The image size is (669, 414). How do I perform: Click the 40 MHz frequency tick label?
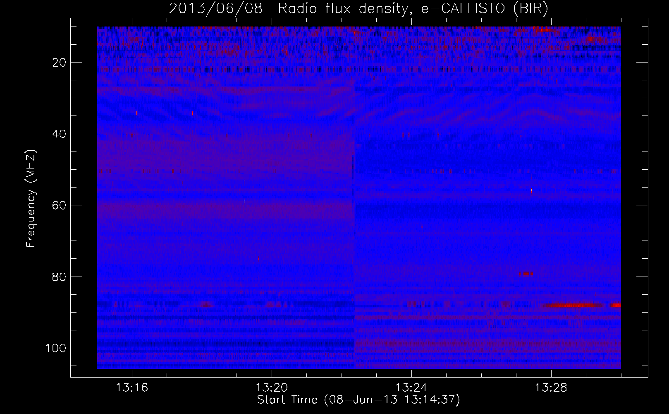pyautogui.click(x=60, y=134)
